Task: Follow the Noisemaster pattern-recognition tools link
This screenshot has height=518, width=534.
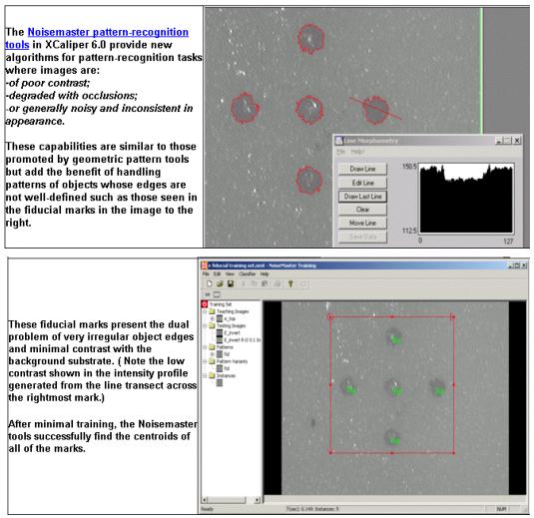Action: [x=97, y=38]
